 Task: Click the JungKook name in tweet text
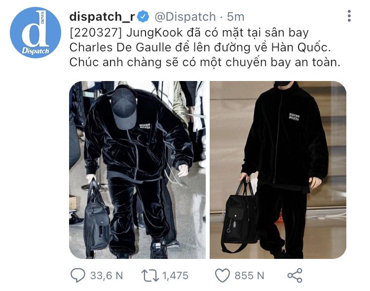click(154, 33)
